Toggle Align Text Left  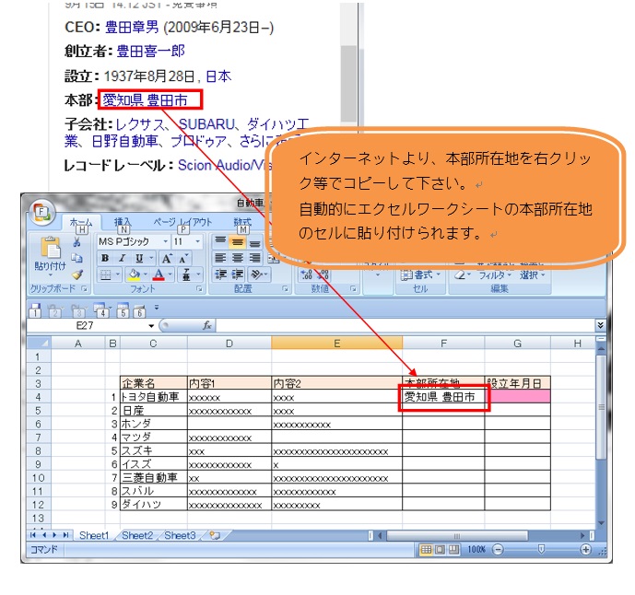coord(220,258)
